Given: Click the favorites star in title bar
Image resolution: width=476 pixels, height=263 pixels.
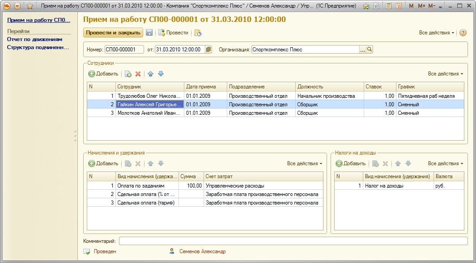Looking at the screenshot, I should [30, 6].
